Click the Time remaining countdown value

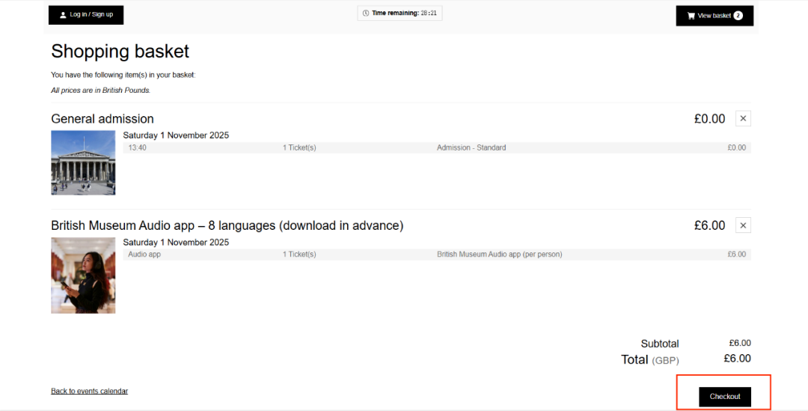429,13
